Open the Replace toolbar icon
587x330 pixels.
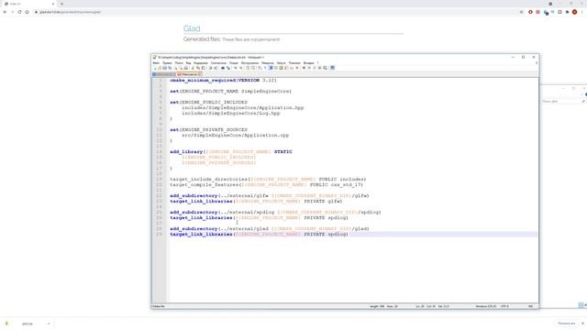click(228, 68)
